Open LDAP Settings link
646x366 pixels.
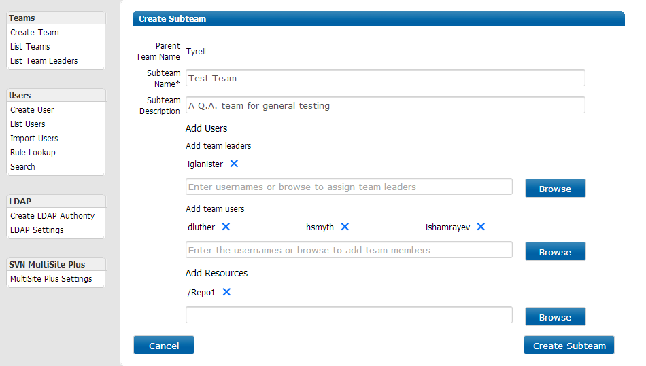pyautogui.click(x=37, y=230)
